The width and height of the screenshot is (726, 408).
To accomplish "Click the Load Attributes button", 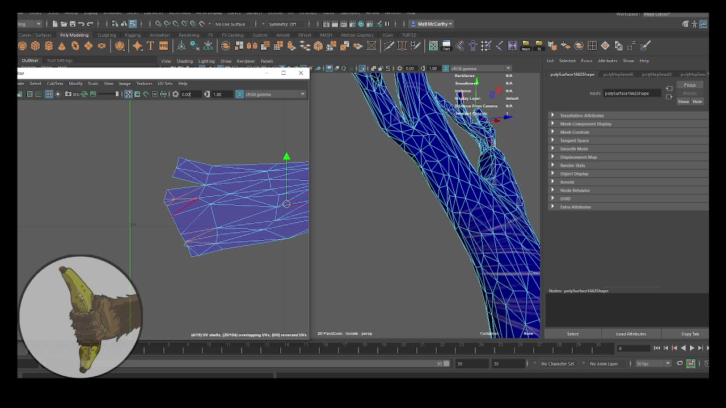I will pyautogui.click(x=631, y=334).
